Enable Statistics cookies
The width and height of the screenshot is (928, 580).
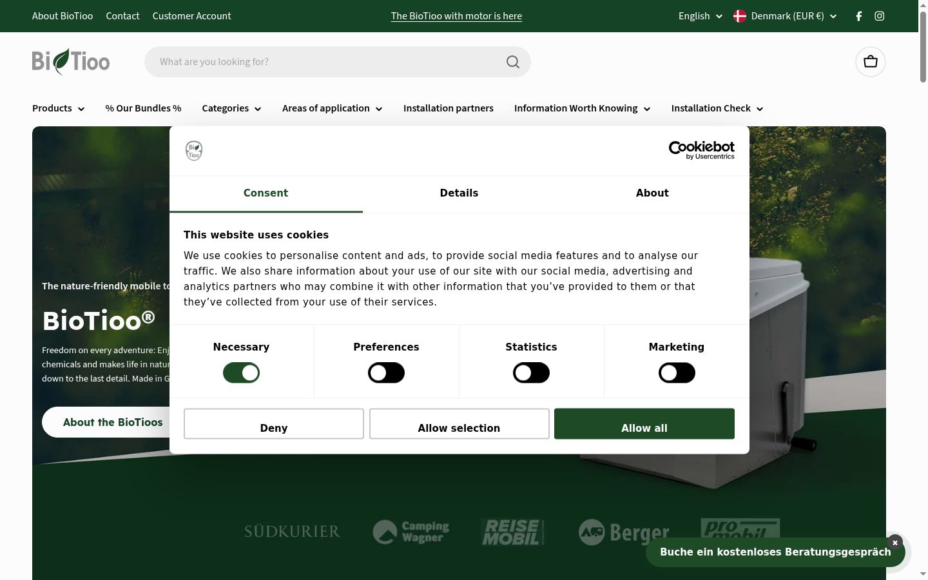pos(531,372)
